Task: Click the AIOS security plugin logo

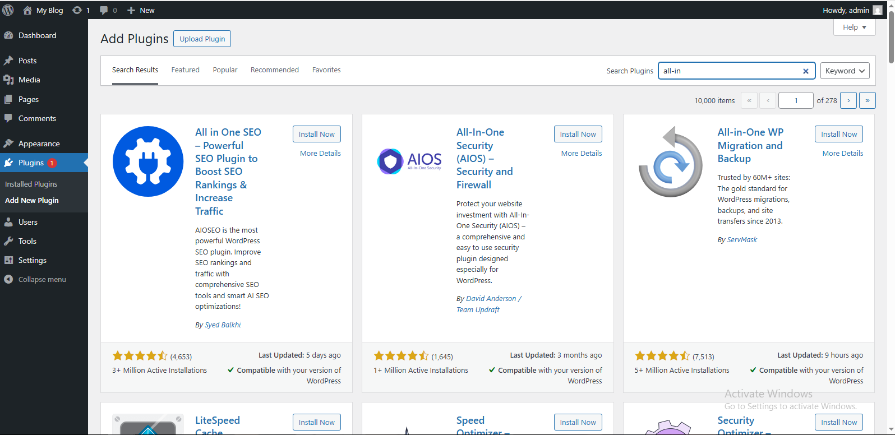Action: point(409,161)
